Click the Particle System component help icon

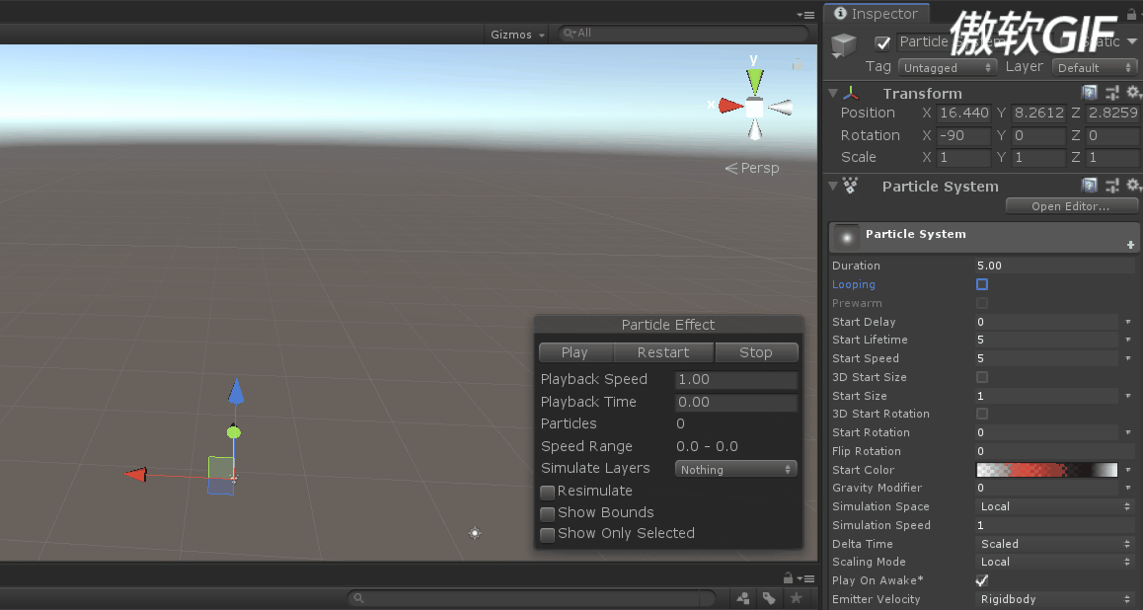point(1089,186)
